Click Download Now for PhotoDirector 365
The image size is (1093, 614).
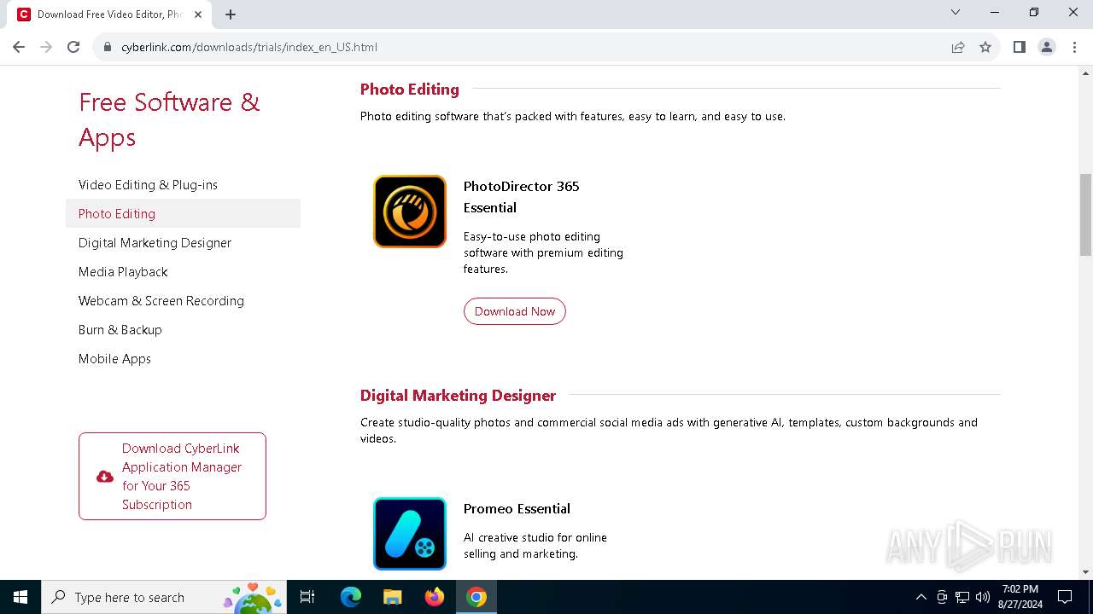pyautogui.click(x=515, y=311)
